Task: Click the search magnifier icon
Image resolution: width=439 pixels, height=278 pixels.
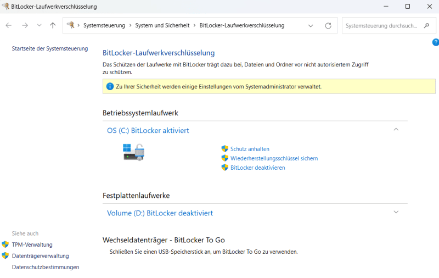Action: 427,25
